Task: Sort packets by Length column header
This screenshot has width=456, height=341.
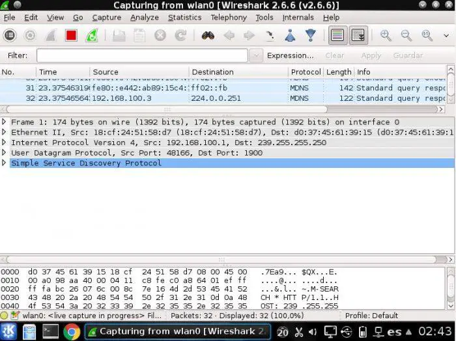Action: point(339,72)
